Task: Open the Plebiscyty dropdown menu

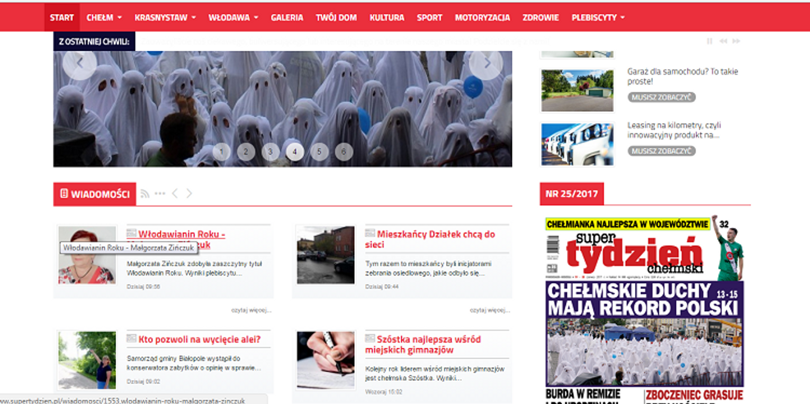Action: click(x=598, y=17)
